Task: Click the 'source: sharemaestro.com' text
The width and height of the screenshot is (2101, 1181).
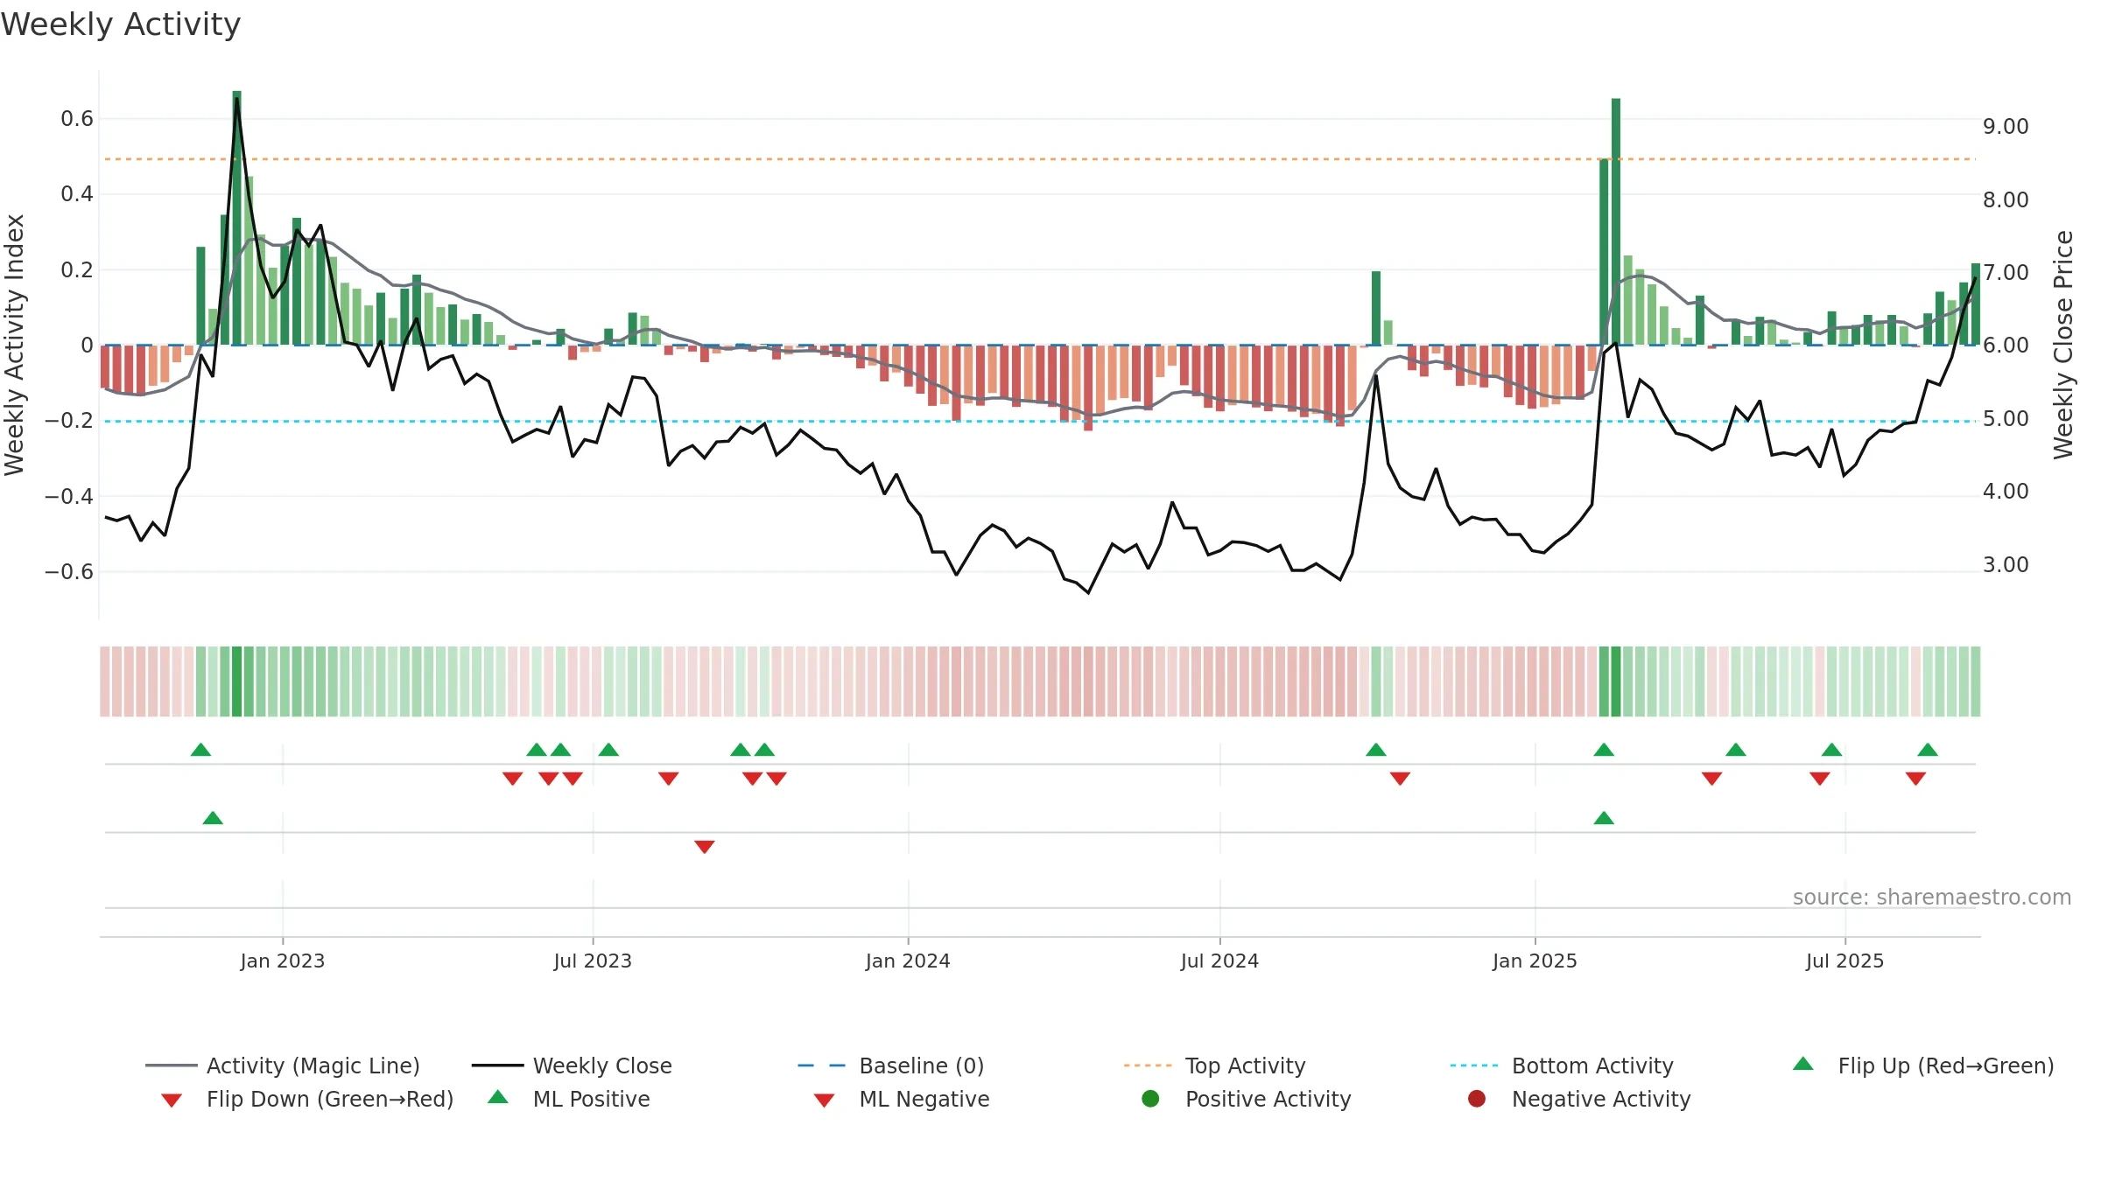Action: (x=1932, y=897)
